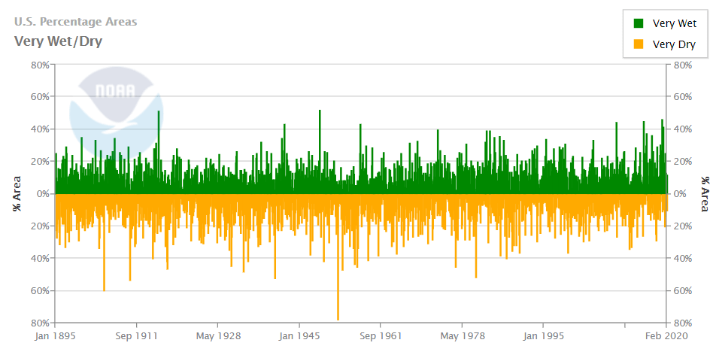The width and height of the screenshot is (716, 355).
Task: Toggle the Very Wet series legend label
Action: coord(674,24)
